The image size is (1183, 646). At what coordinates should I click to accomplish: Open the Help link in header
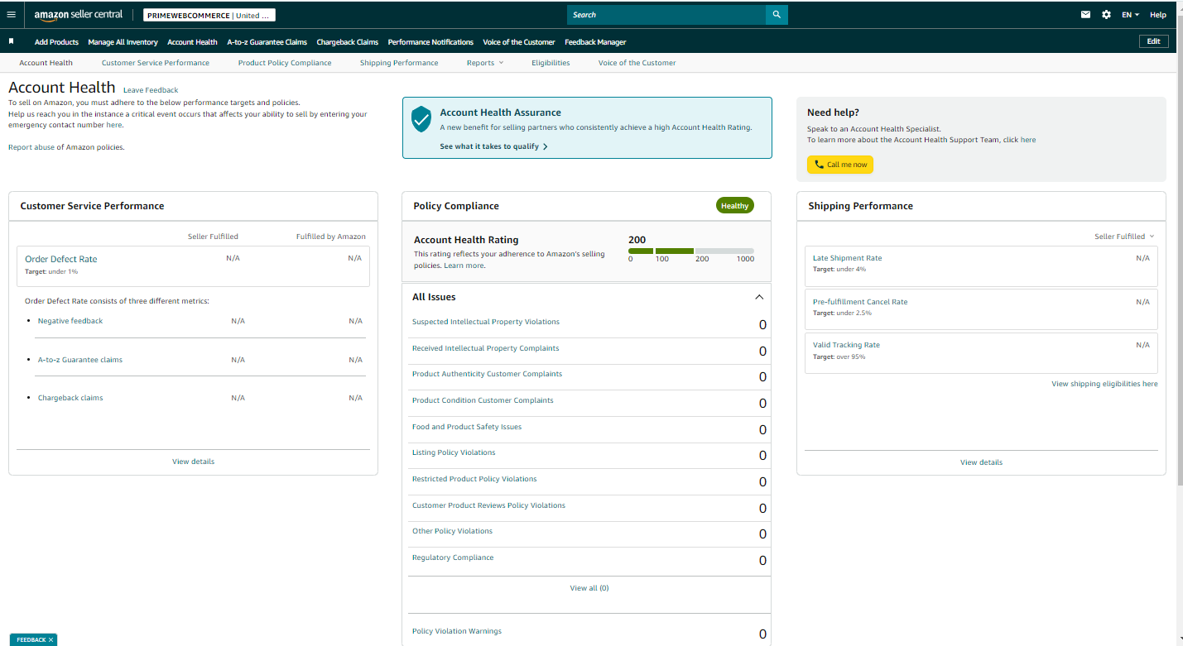coord(1158,15)
